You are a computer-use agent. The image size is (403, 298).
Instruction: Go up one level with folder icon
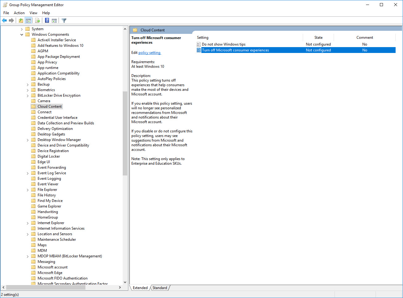point(21,21)
